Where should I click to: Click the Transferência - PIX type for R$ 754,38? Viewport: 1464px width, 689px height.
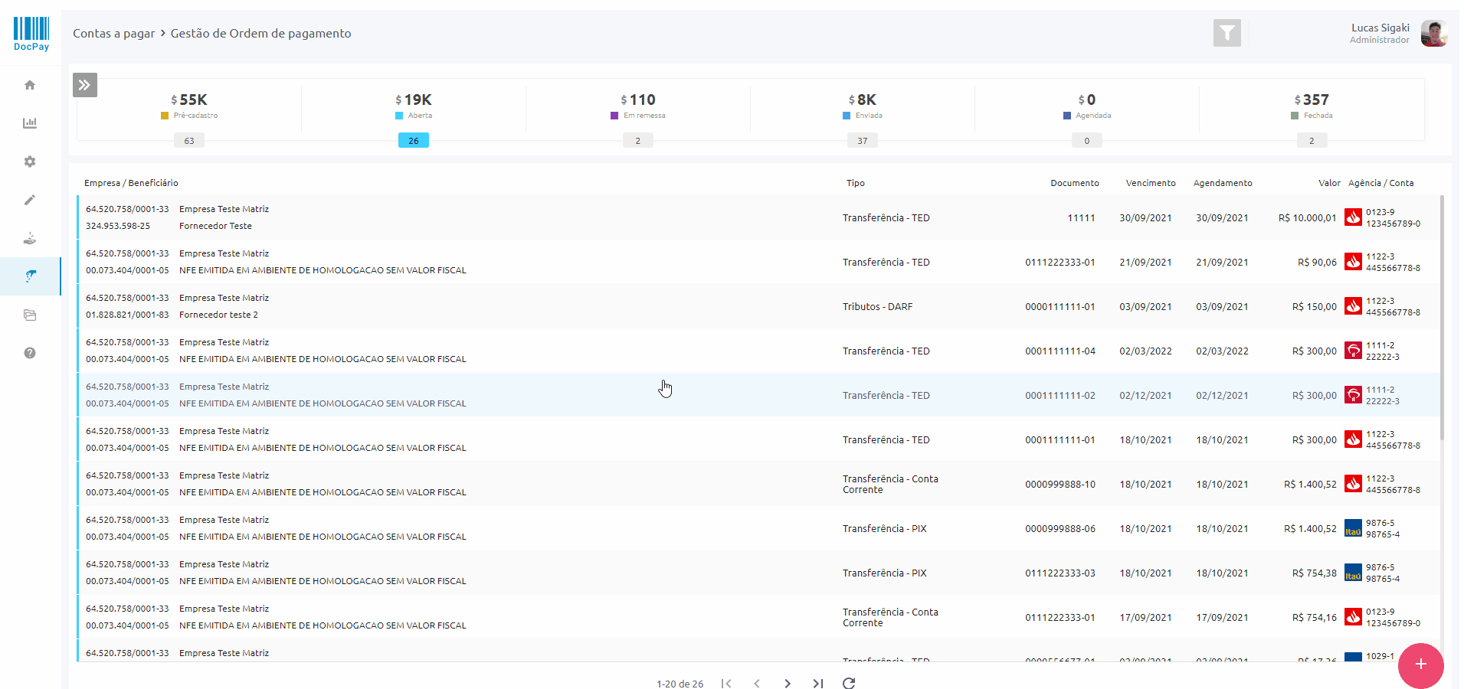tap(884, 573)
